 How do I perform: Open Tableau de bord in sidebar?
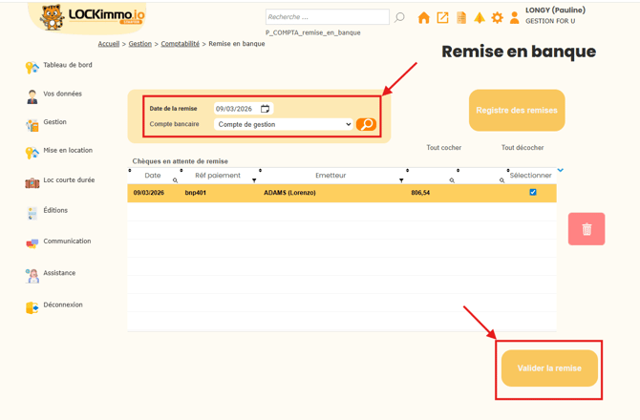67,66
